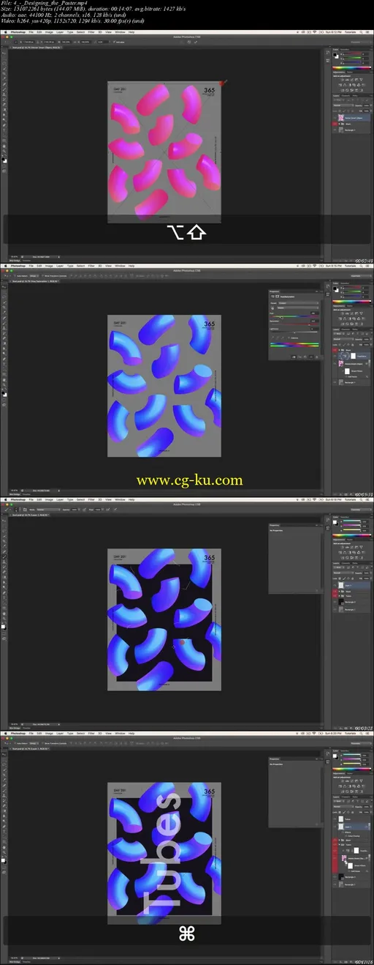This screenshot has width=374, height=965.
Task: Open the Window menu in the Hue/Saturation frame
Action: tap(120, 266)
